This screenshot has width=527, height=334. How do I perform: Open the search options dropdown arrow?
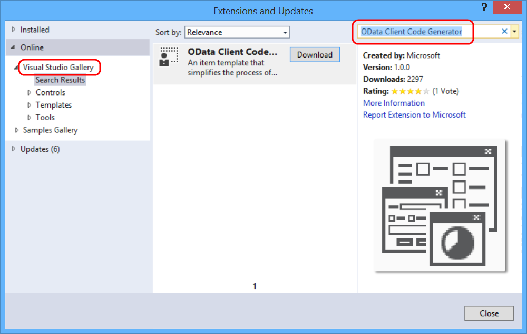[514, 32]
